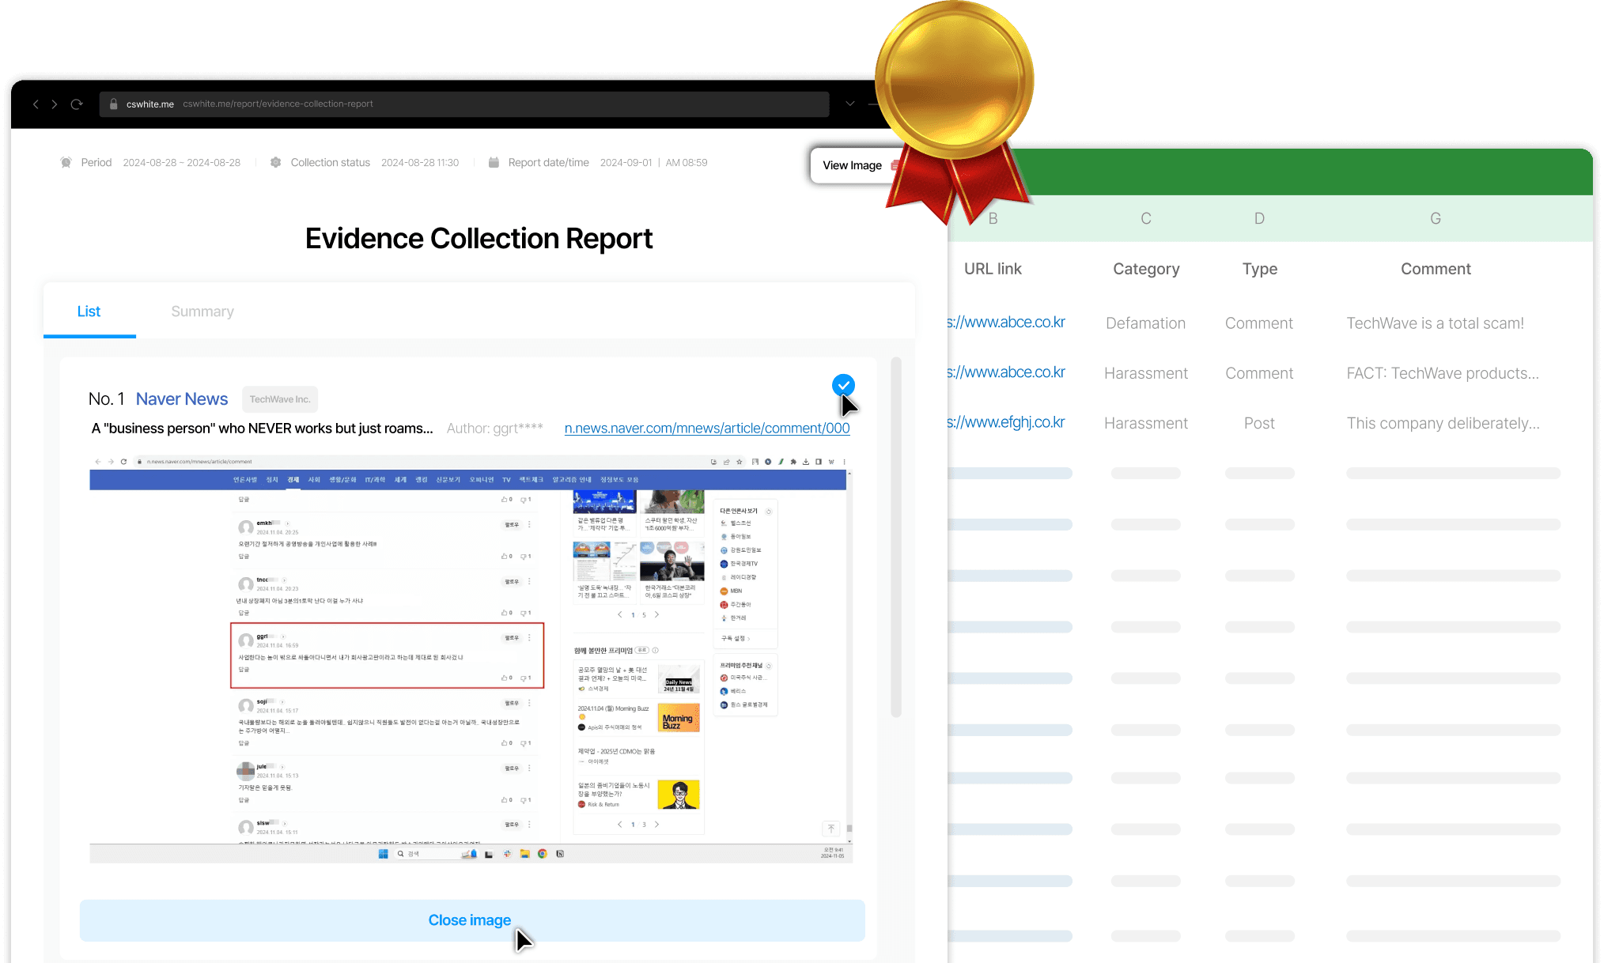Click the View Image button
The image size is (1604, 963).
coord(852,165)
